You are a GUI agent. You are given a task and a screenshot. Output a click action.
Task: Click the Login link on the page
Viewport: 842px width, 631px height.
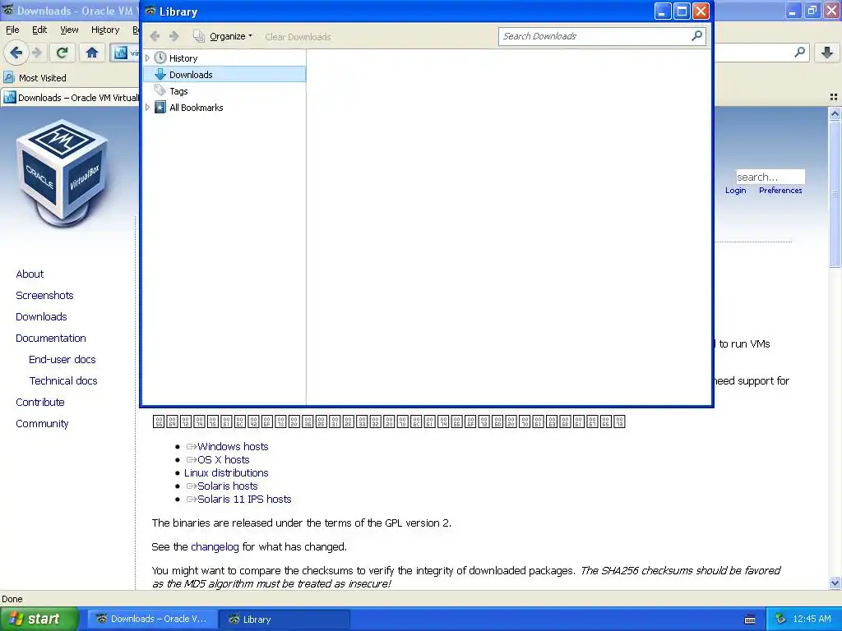click(x=736, y=191)
